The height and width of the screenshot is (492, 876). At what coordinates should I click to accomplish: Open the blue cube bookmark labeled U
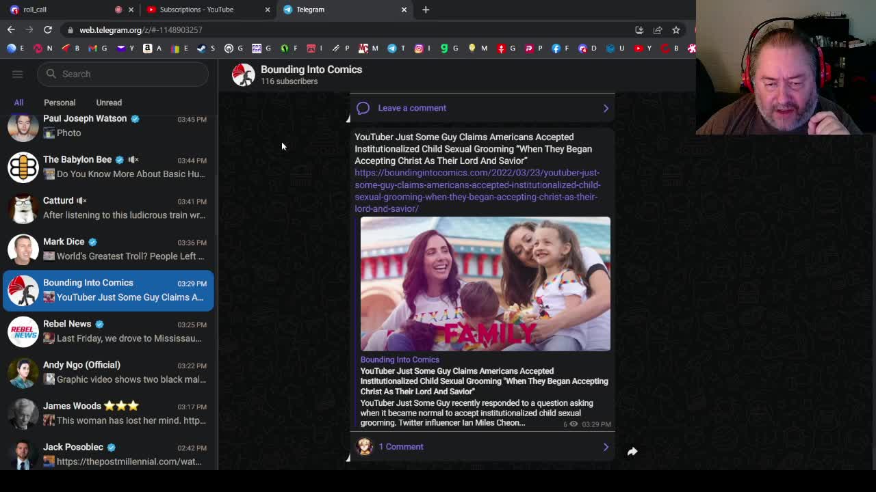pos(615,48)
